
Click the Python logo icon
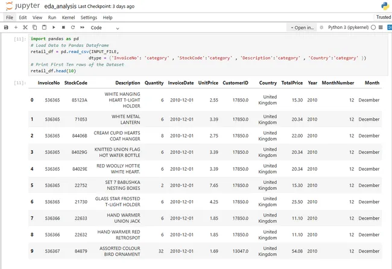point(385,6)
